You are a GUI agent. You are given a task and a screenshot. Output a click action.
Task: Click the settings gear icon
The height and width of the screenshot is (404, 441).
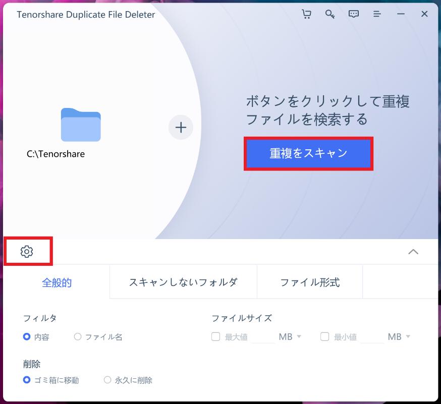[x=27, y=251]
